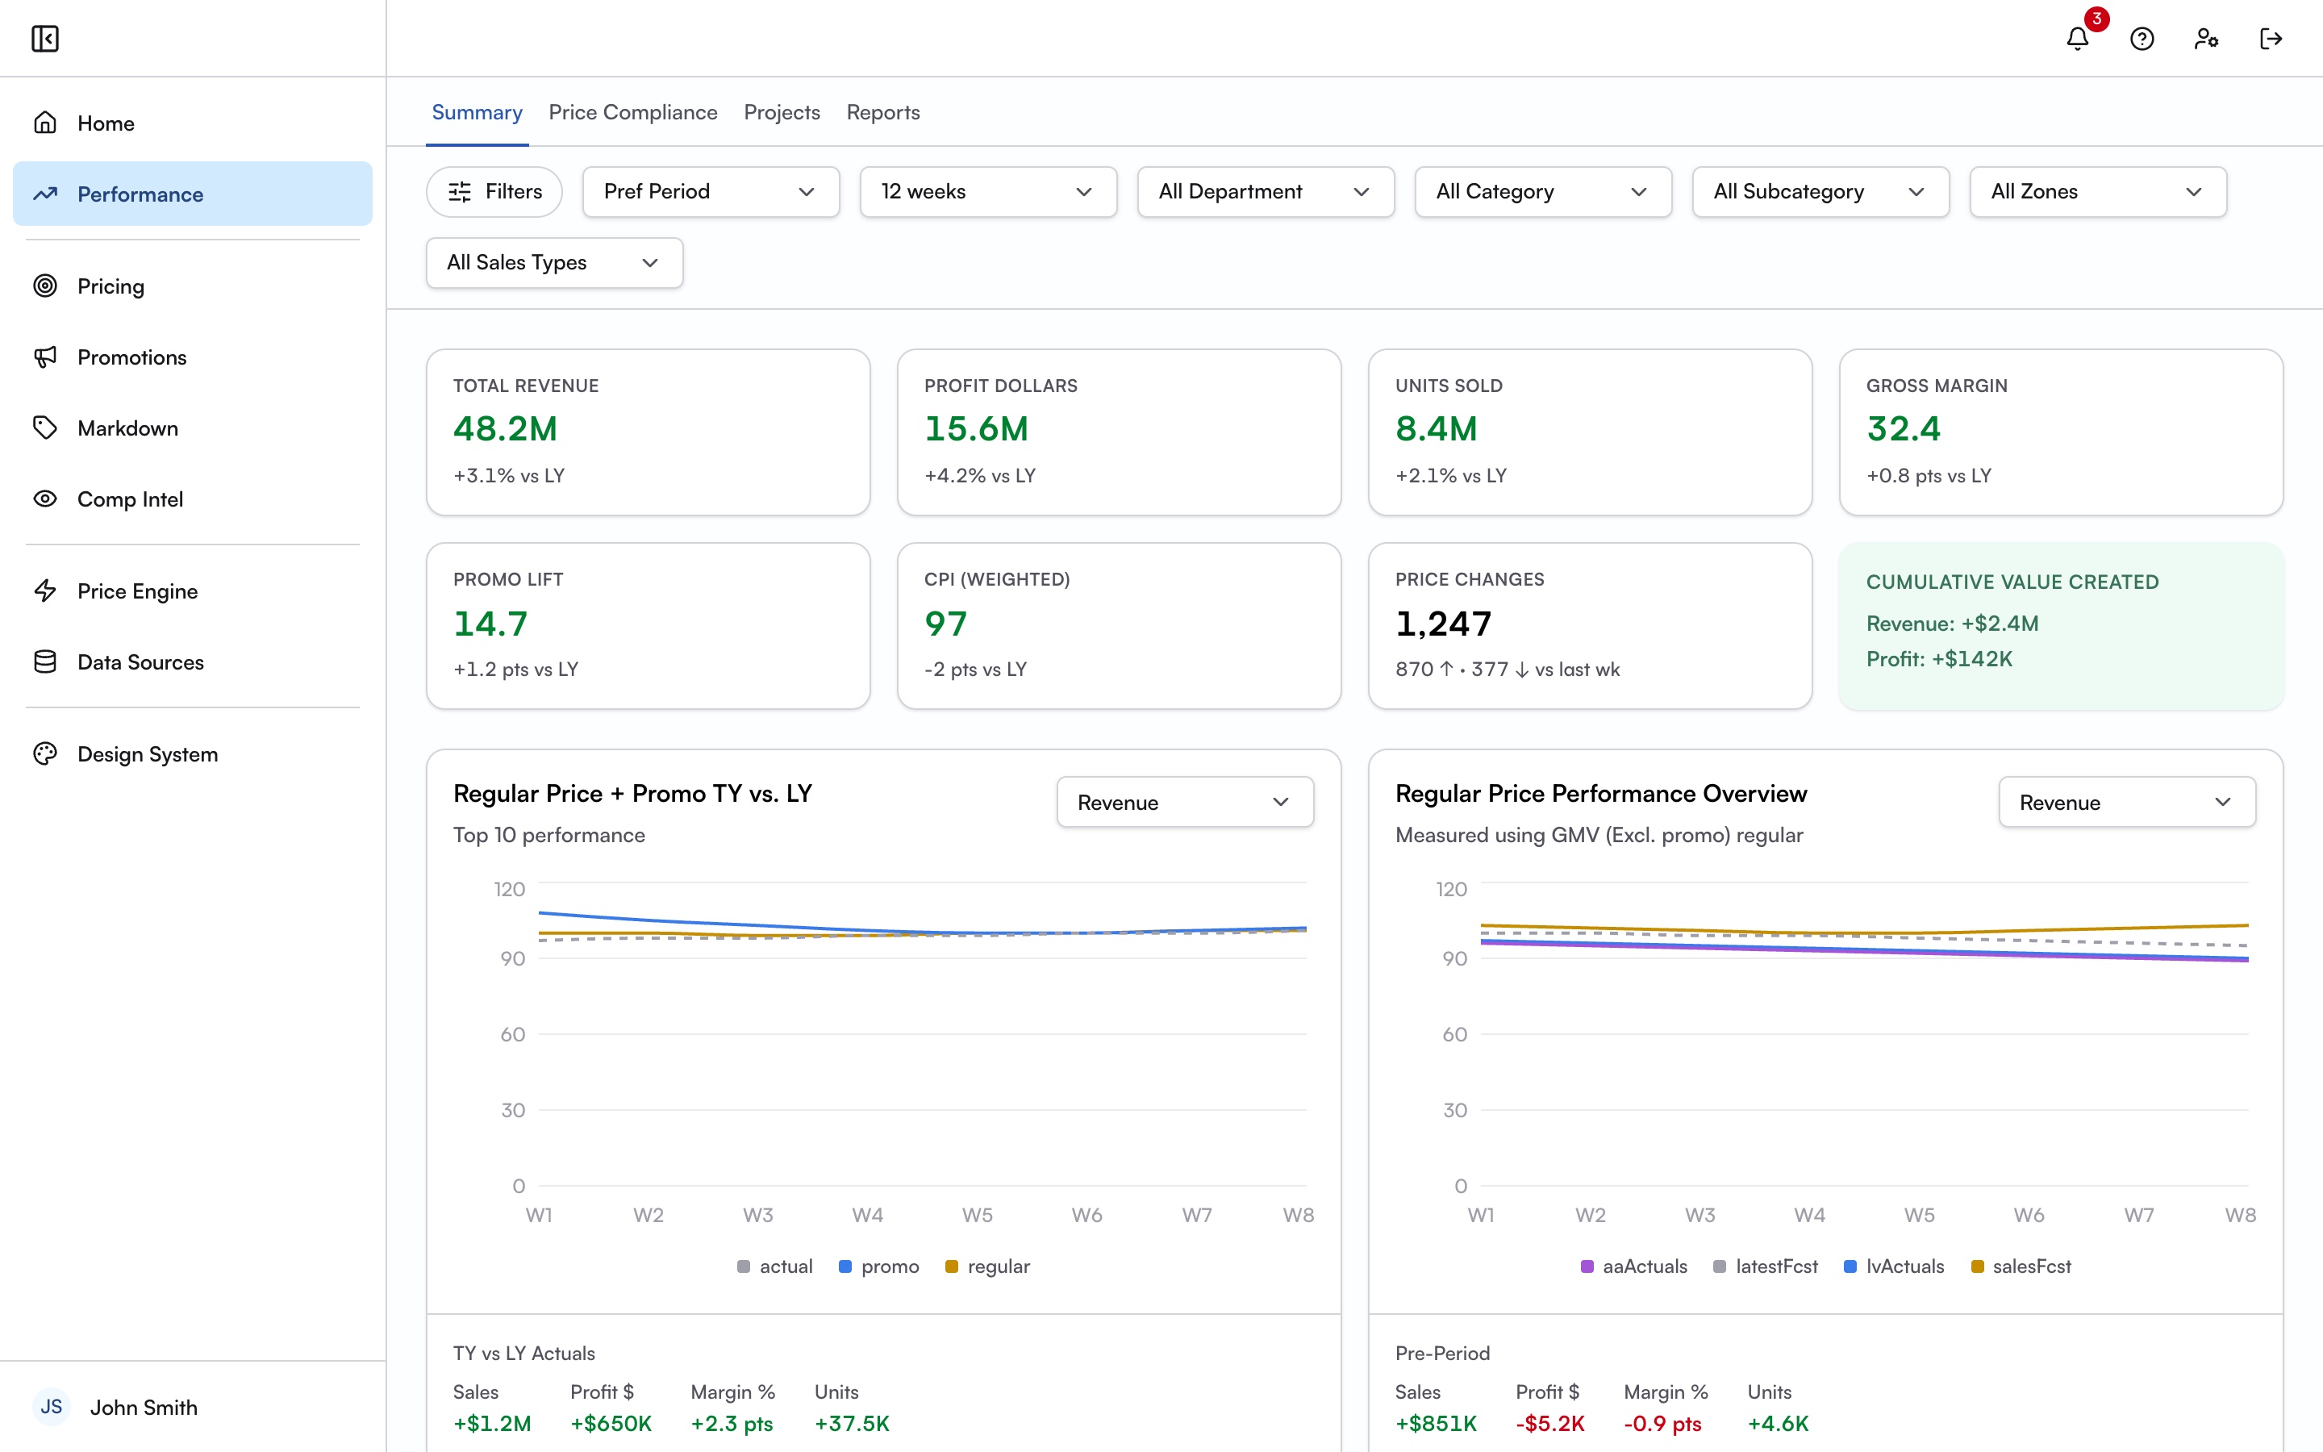Click the logout icon
Image resolution: width=2323 pixels, height=1452 pixels.
tap(2271, 39)
